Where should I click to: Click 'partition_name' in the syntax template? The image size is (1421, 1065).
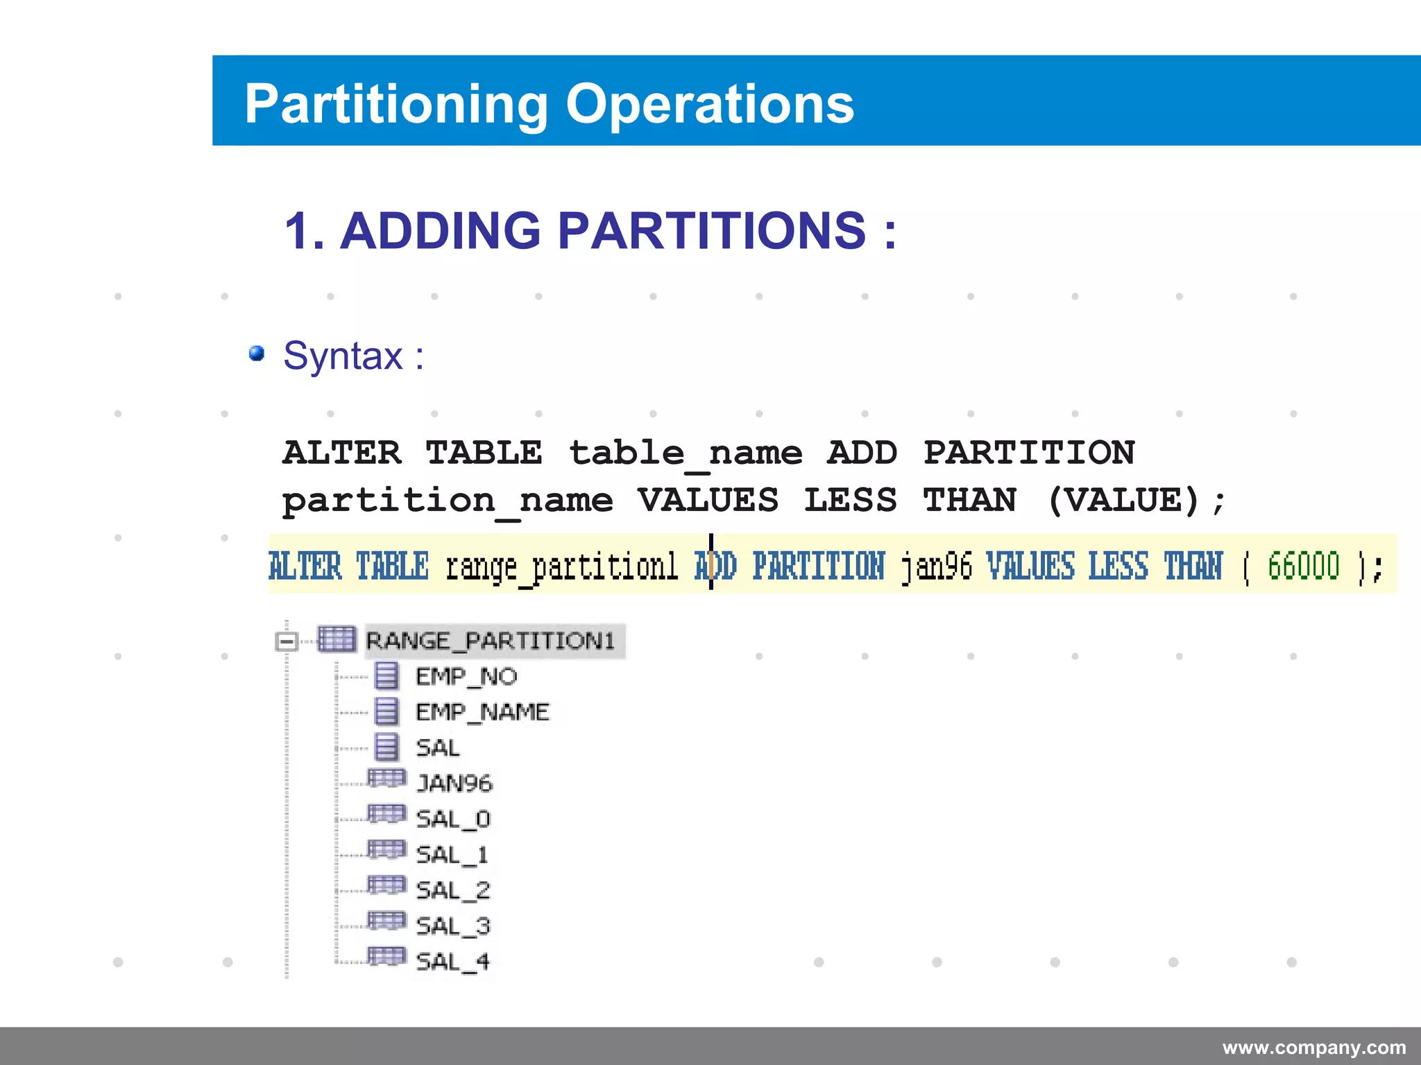click(448, 502)
